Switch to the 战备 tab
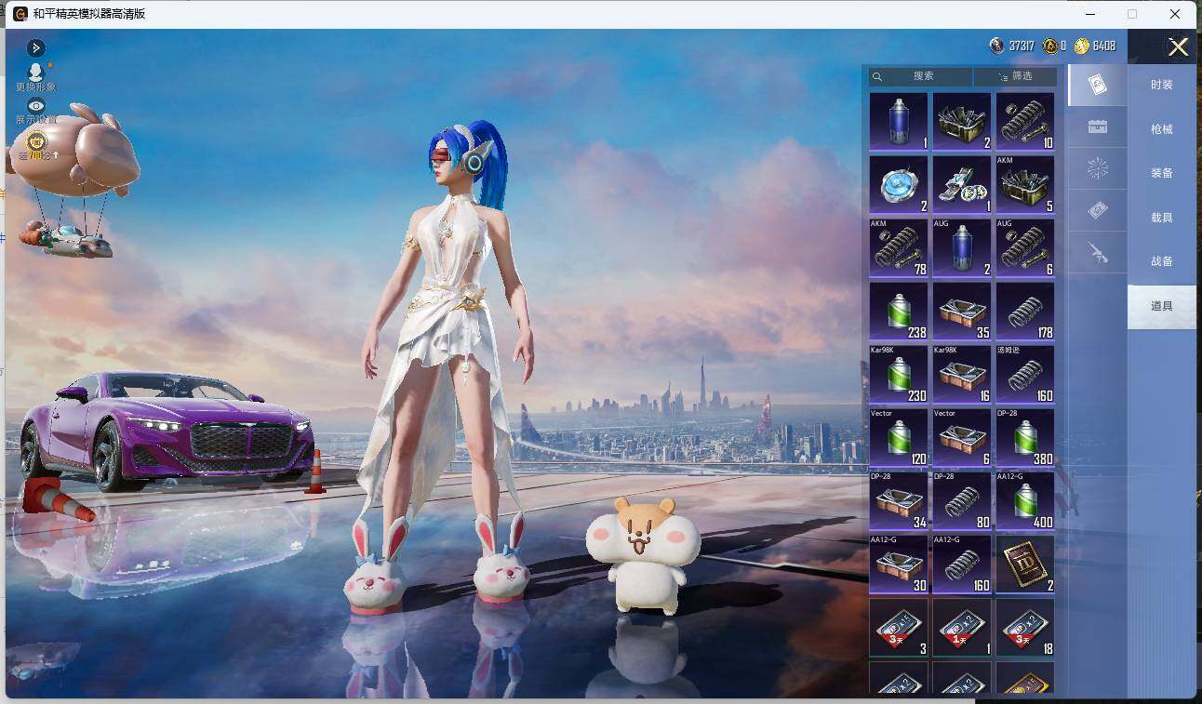Screen dimensions: 1202x704 [x=1162, y=261]
